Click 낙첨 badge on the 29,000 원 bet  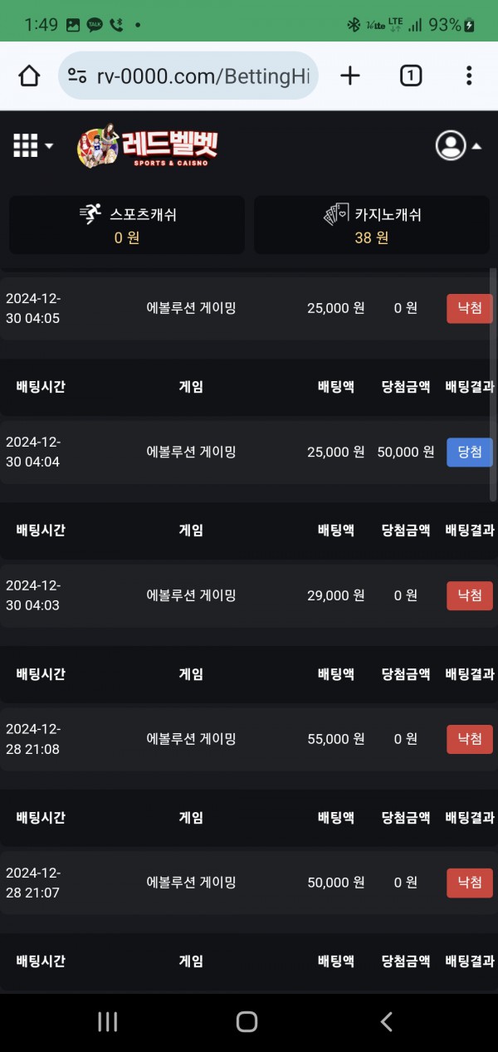tap(469, 595)
